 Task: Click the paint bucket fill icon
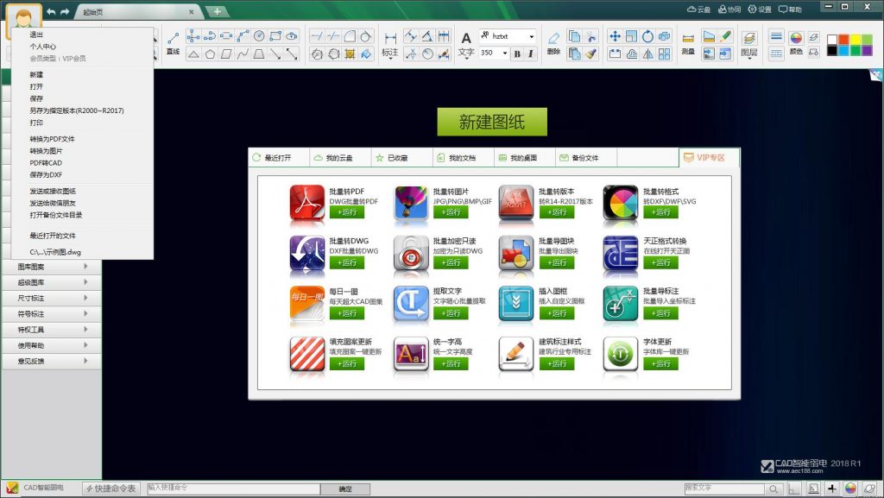pyautogui.click(x=366, y=54)
